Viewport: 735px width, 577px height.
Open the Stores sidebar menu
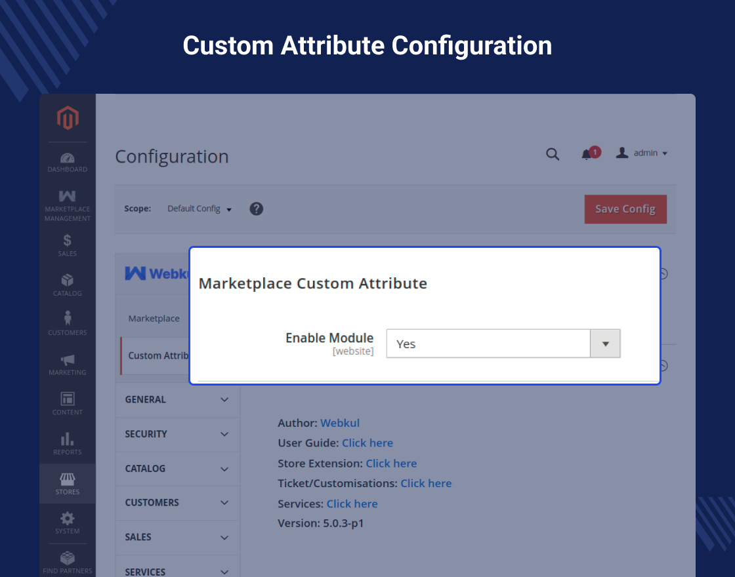[x=68, y=484]
